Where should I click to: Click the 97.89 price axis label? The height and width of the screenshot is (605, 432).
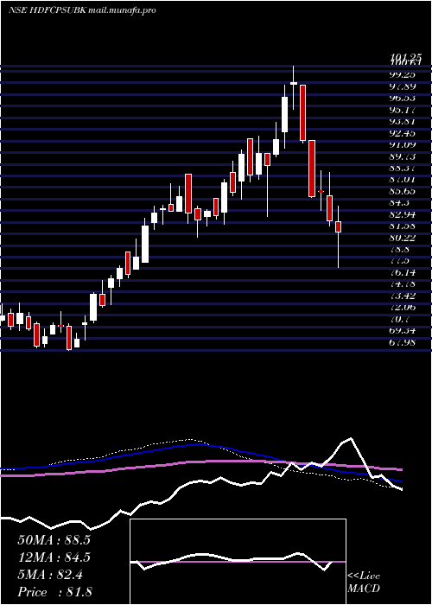403,86
